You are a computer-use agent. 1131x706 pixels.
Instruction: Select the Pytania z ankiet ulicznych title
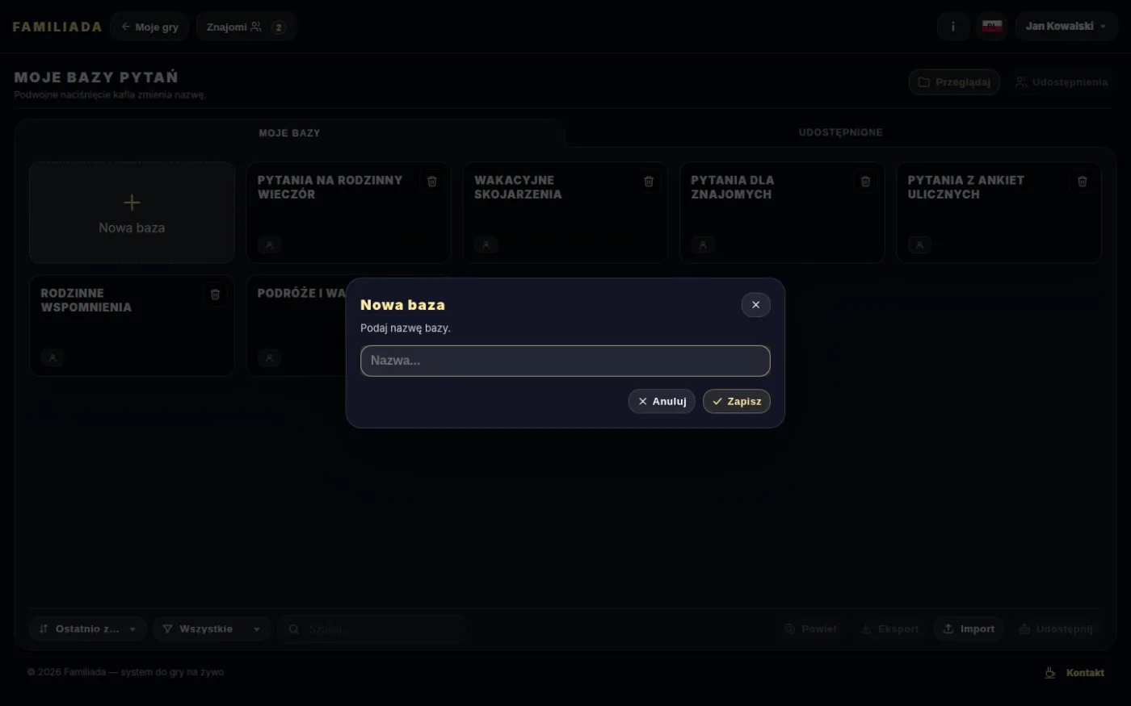click(965, 187)
